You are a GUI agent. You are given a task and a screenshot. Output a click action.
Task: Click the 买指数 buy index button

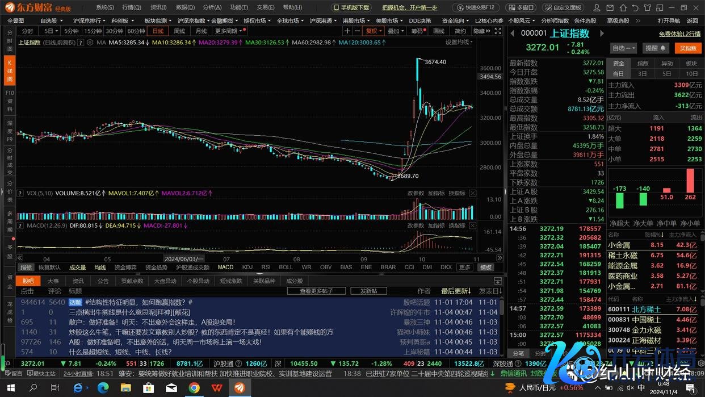[688, 48]
